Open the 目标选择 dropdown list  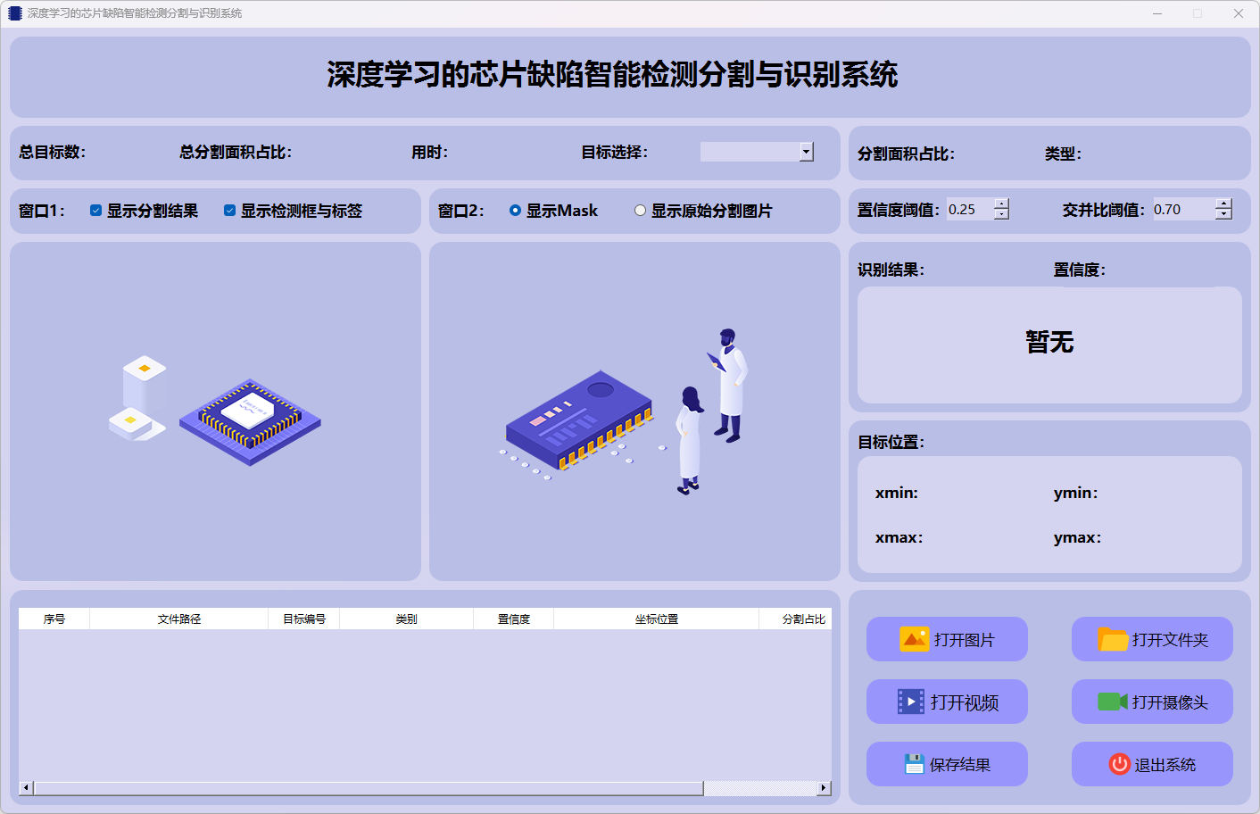tap(807, 152)
